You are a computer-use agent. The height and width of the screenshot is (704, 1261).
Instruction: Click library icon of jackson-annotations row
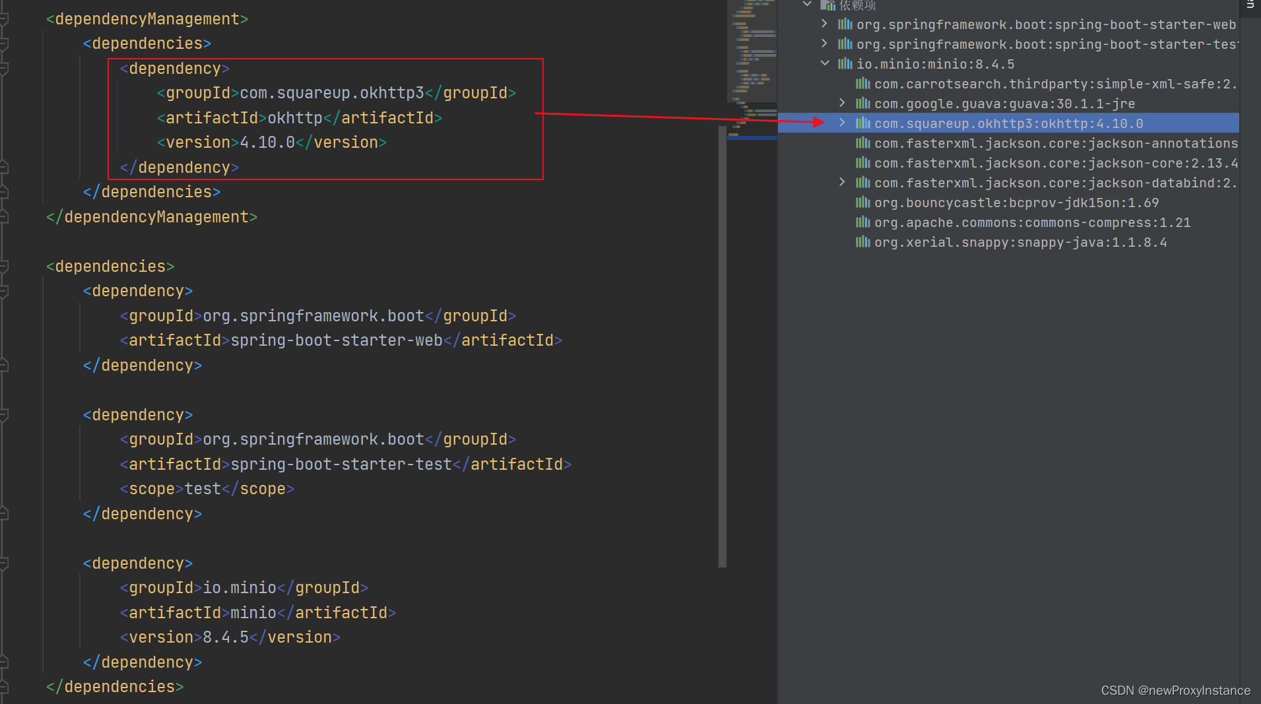pos(863,143)
